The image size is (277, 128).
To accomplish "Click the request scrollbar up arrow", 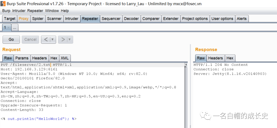I will tap(186, 65).
